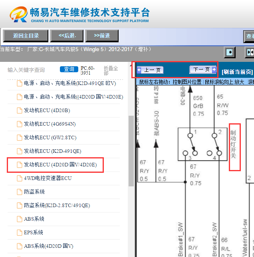Click brake switch terminal 2 in diagram
The height and width of the screenshot is (257, 254).
[x=214, y=136]
